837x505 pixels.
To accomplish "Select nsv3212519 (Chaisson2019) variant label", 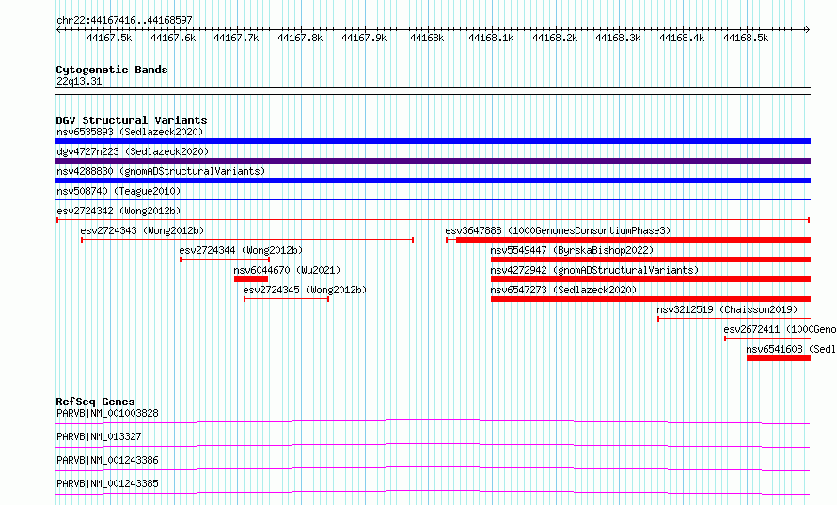I will 727,309.
